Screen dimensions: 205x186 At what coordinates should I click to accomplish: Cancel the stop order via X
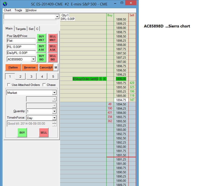pyautogui.click(x=104, y=79)
